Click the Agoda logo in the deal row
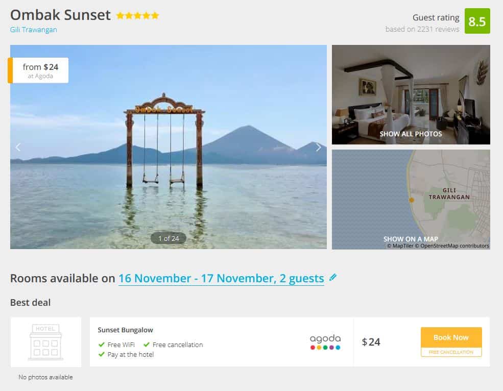The width and height of the screenshot is (503, 391). coord(325,342)
